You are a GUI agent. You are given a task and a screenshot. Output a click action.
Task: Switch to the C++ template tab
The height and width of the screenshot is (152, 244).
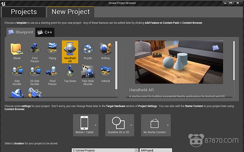point(45,32)
